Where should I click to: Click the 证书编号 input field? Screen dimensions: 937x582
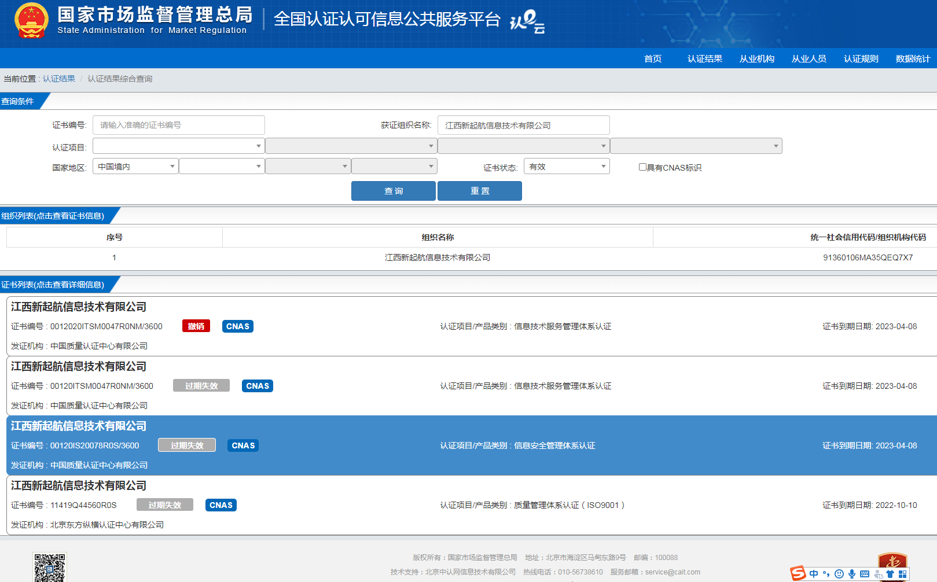178,125
